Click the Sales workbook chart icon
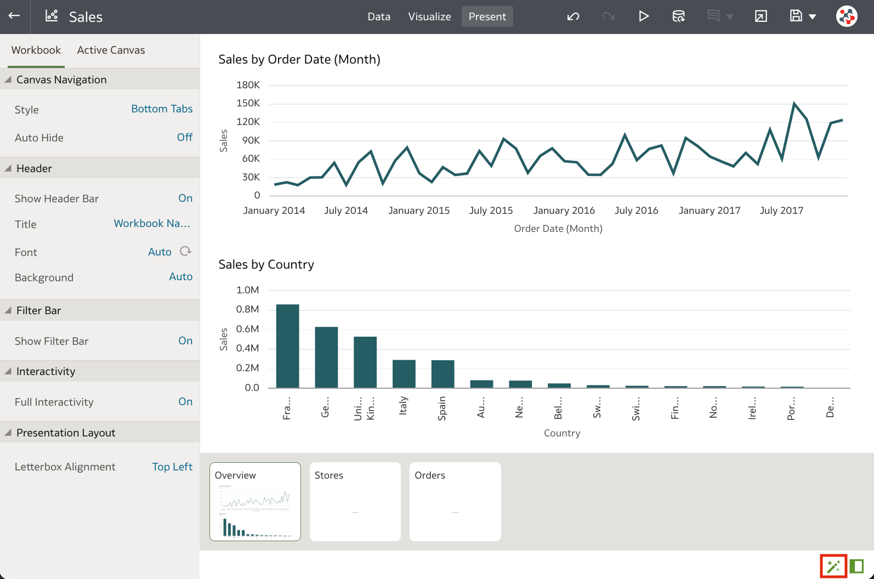Image resolution: width=874 pixels, height=579 pixels. (x=52, y=16)
